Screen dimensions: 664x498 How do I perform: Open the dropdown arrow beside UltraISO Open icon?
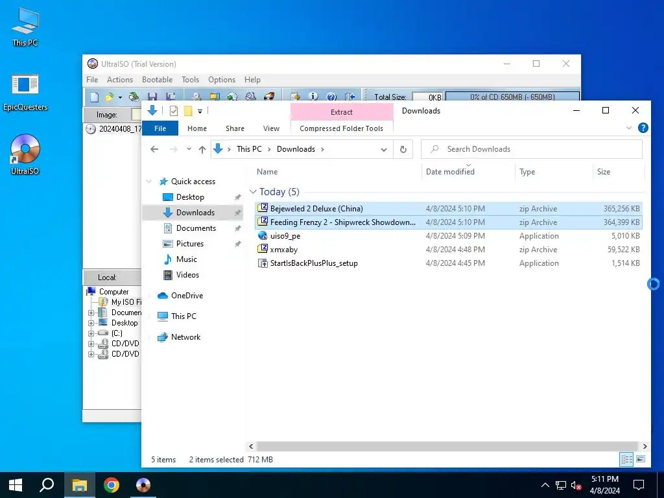(x=120, y=97)
